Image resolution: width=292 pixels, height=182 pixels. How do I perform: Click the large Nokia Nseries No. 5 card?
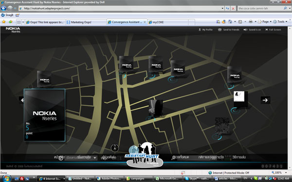[x=44, y=115]
